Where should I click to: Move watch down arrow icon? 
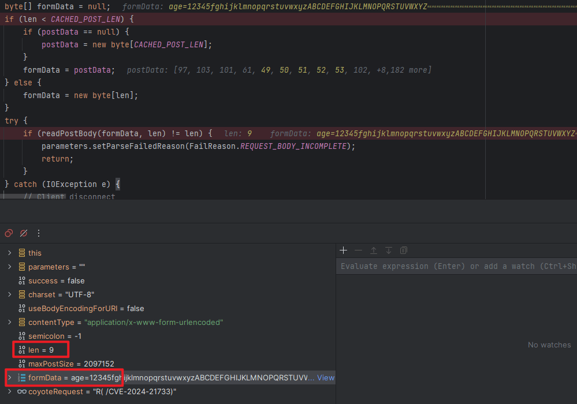pyautogui.click(x=389, y=250)
